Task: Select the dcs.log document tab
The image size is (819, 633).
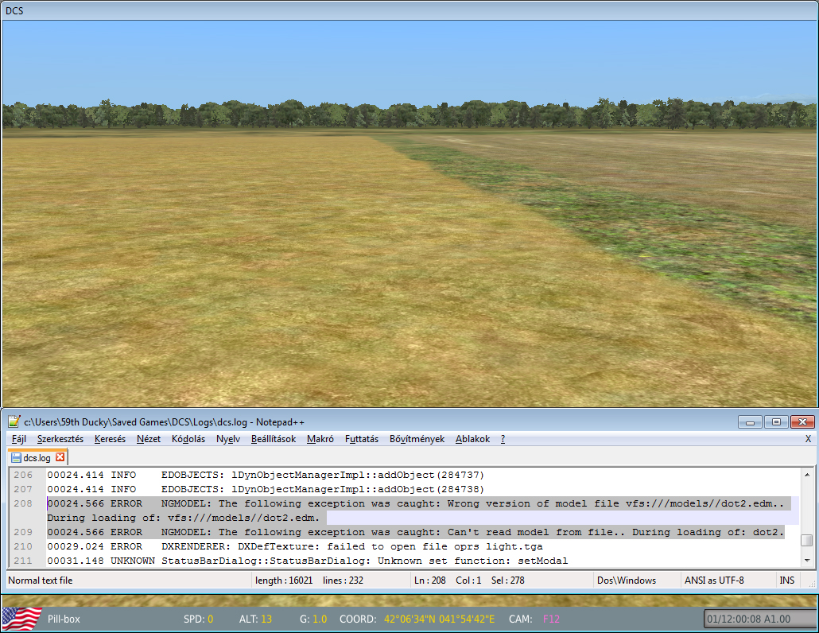Action: point(37,457)
